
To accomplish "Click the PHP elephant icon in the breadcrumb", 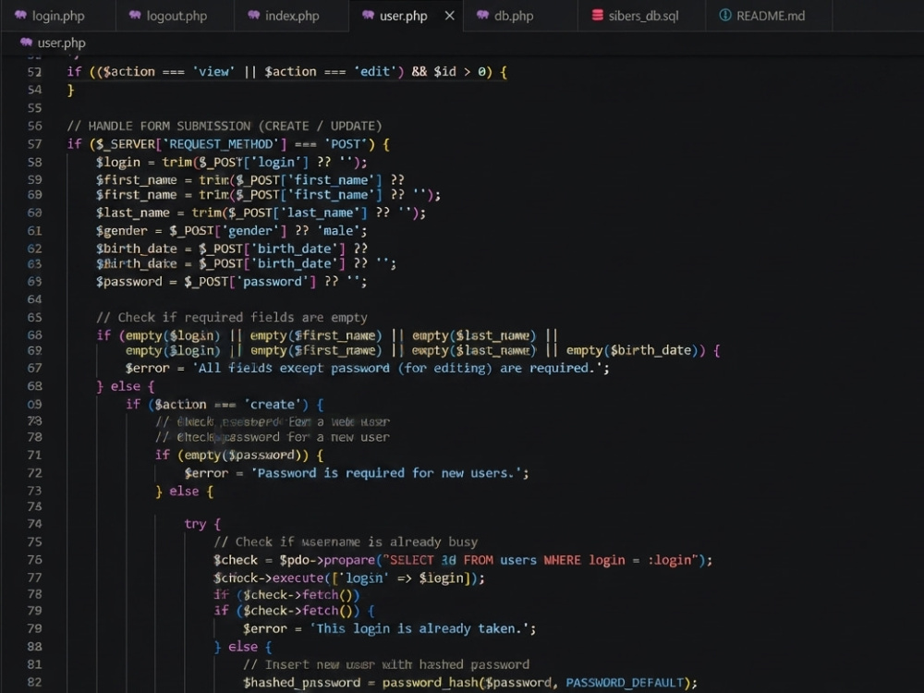I will click(x=26, y=43).
